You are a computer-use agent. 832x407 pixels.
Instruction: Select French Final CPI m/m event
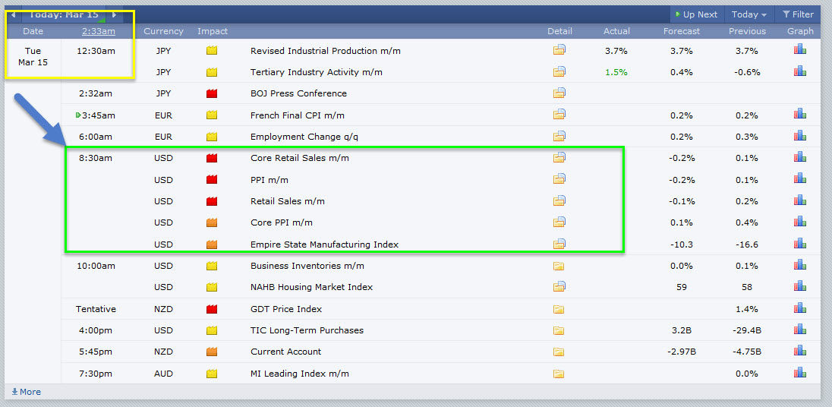point(298,115)
